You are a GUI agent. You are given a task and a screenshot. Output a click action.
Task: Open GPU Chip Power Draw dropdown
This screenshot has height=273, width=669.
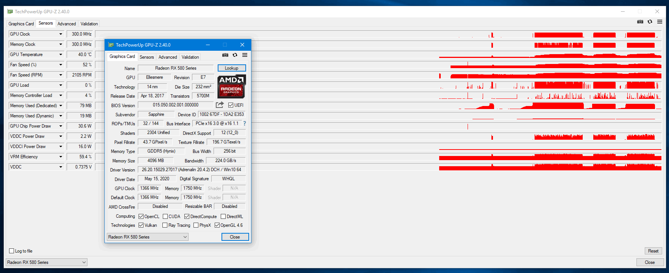61,126
